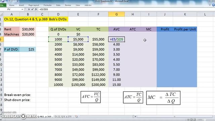Select column header L
The width and height of the screenshot is (215, 121).
click(205, 14)
